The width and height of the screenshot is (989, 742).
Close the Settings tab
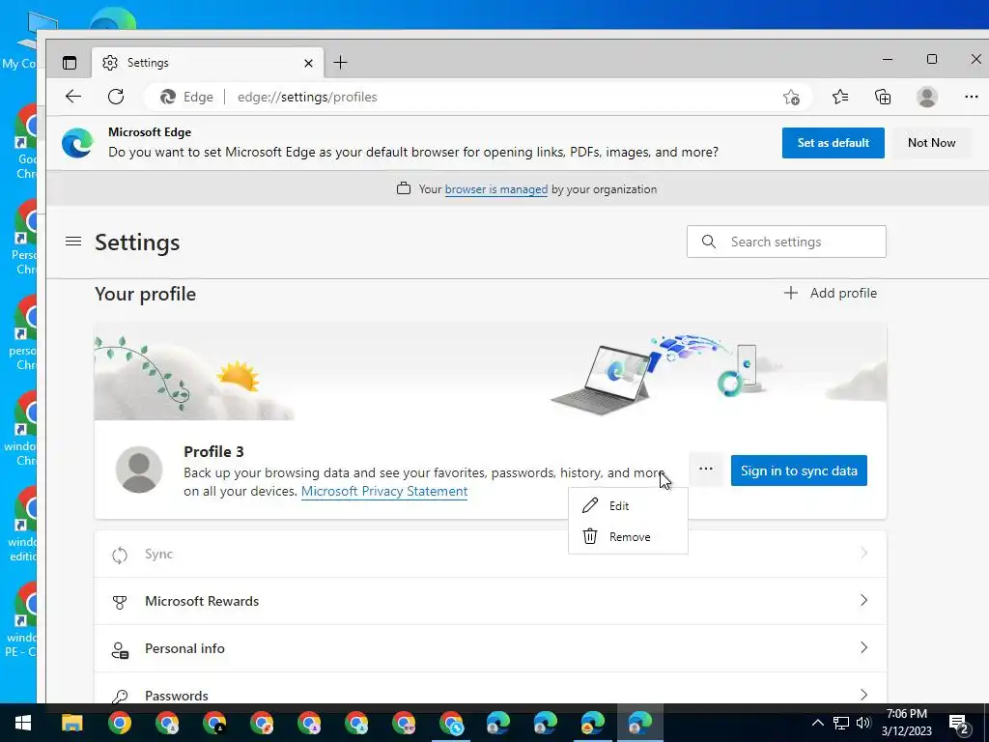[308, 63]
